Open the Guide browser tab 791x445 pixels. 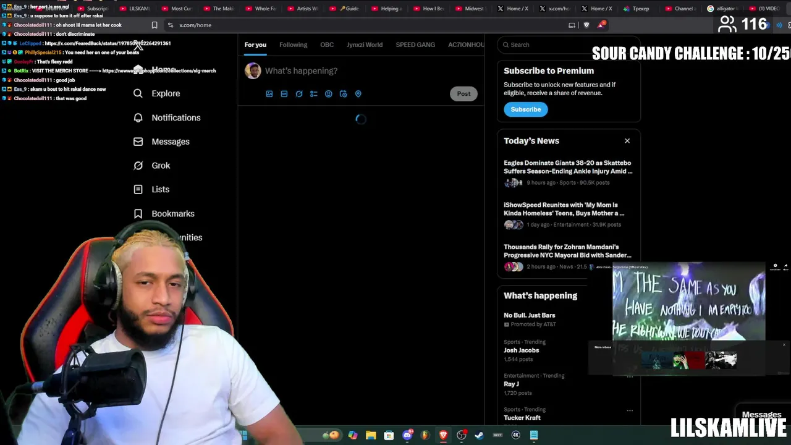[345, 9]
